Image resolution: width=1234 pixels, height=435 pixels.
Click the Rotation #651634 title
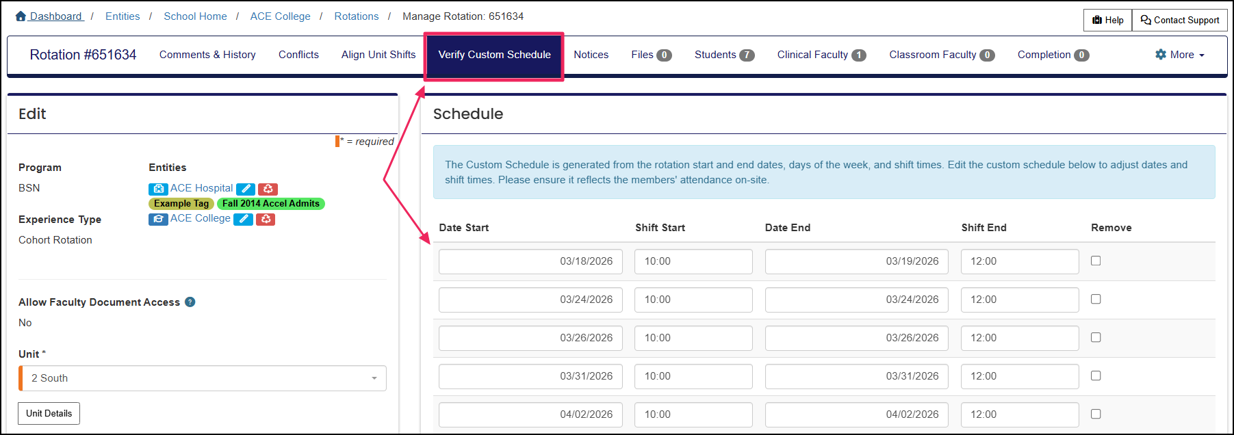point(83,55)
